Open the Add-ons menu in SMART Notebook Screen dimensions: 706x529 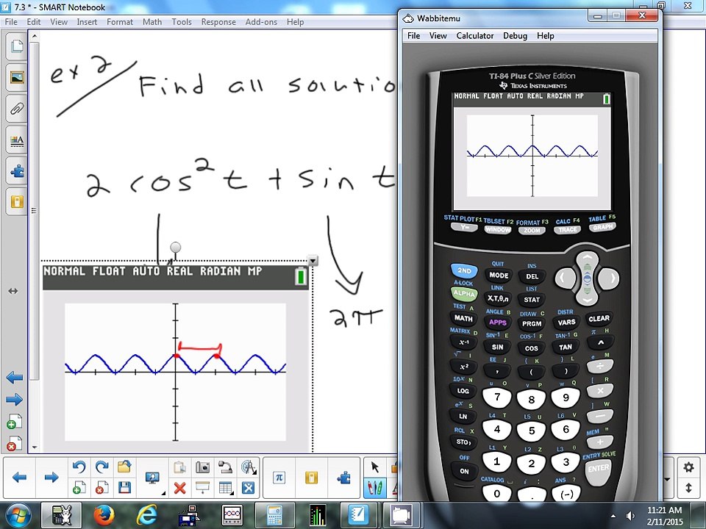click(x=261, y=21)
